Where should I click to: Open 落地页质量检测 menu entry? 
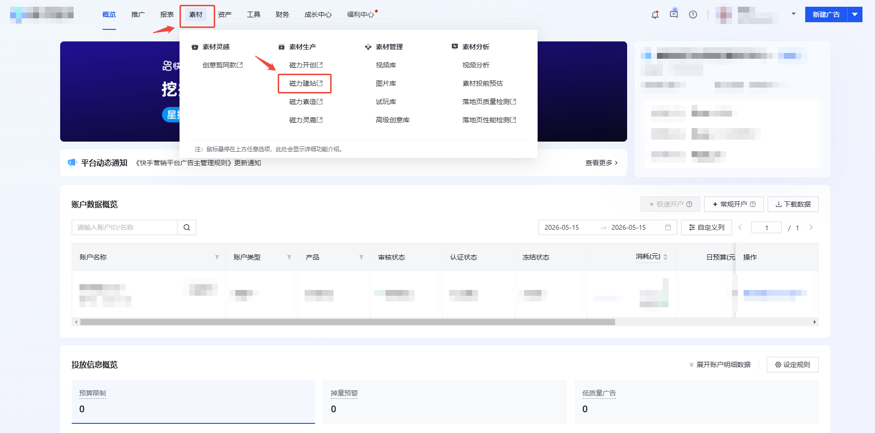coord(489,102)
